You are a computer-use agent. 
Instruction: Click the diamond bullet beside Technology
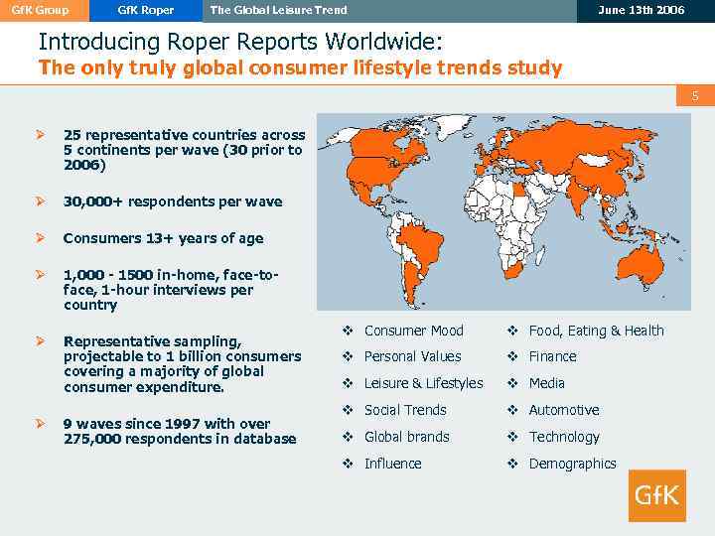[x=513, y=437]
